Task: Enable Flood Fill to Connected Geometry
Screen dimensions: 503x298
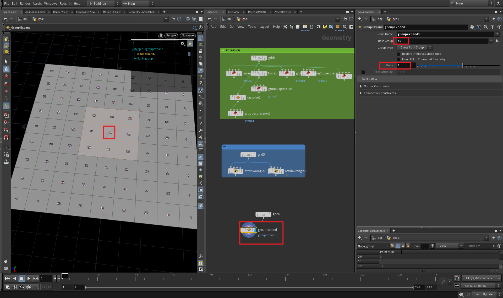Action: 398,59
